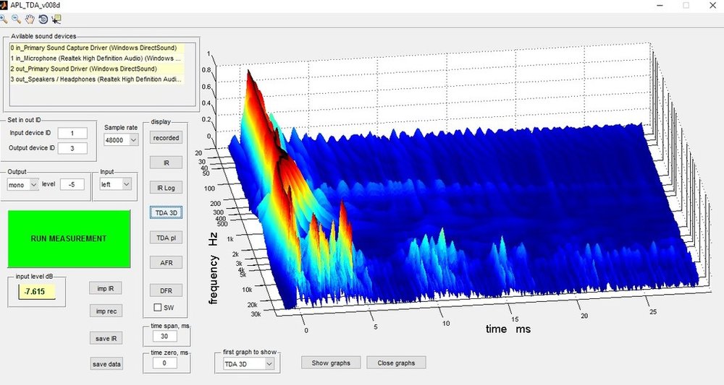
Task: Activate the Rotate 3D tool
Action: [x=43, y=19]
